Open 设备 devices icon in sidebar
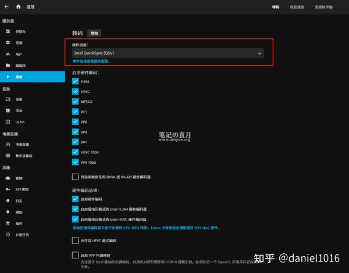The height and width of the screenshot is (273, 349). click(8, 99)
